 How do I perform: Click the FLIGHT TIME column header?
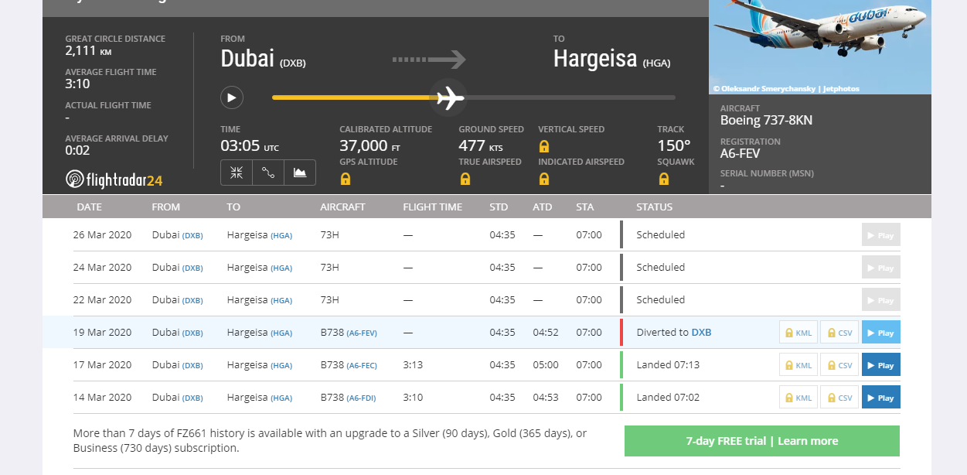[432, 207]
